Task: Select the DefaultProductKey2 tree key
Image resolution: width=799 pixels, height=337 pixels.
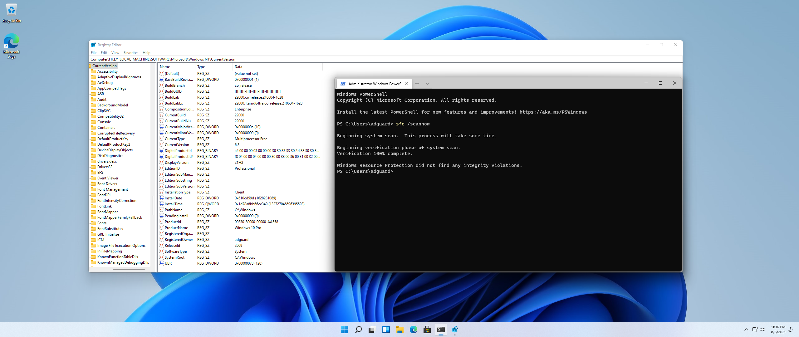Action: click(114, 144)
